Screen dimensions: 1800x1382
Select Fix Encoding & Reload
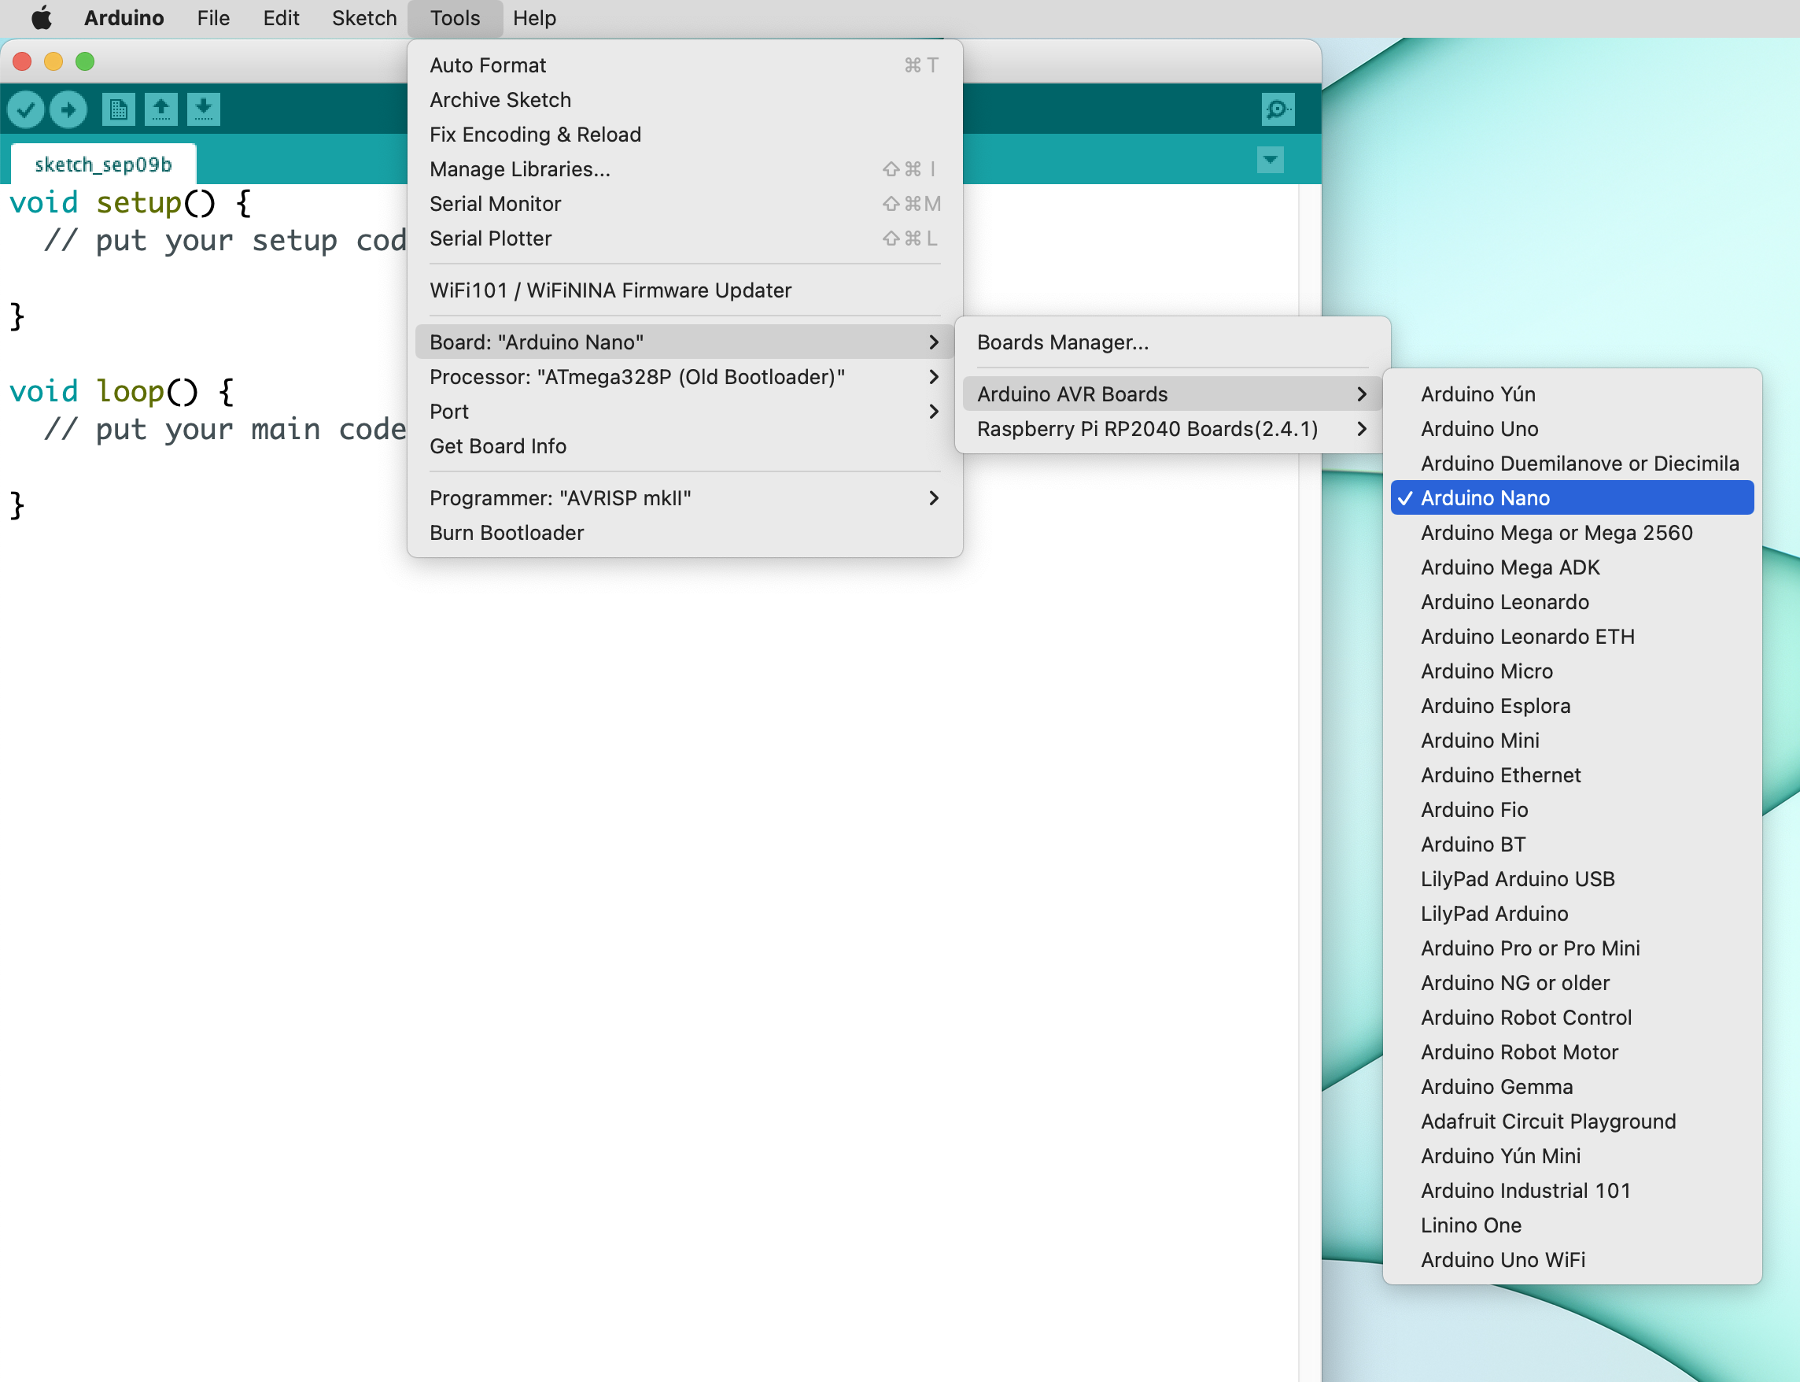(x=685, y=134)
